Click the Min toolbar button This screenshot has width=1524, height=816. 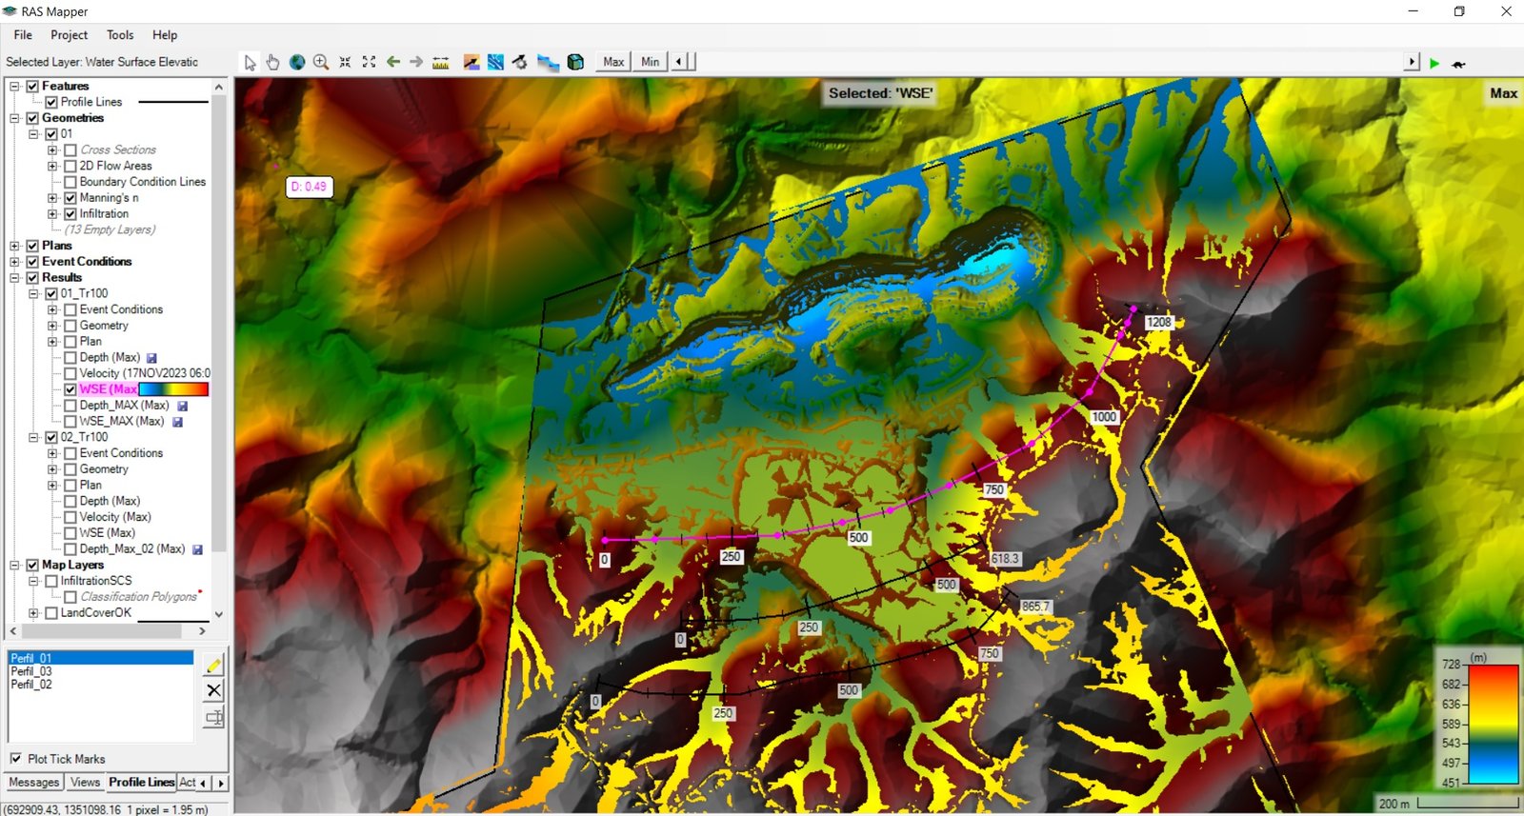[650, 62]
